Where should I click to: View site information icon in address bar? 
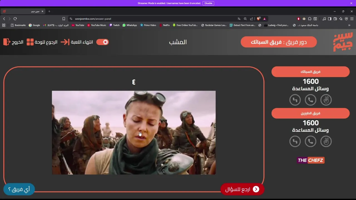[71, 19]
